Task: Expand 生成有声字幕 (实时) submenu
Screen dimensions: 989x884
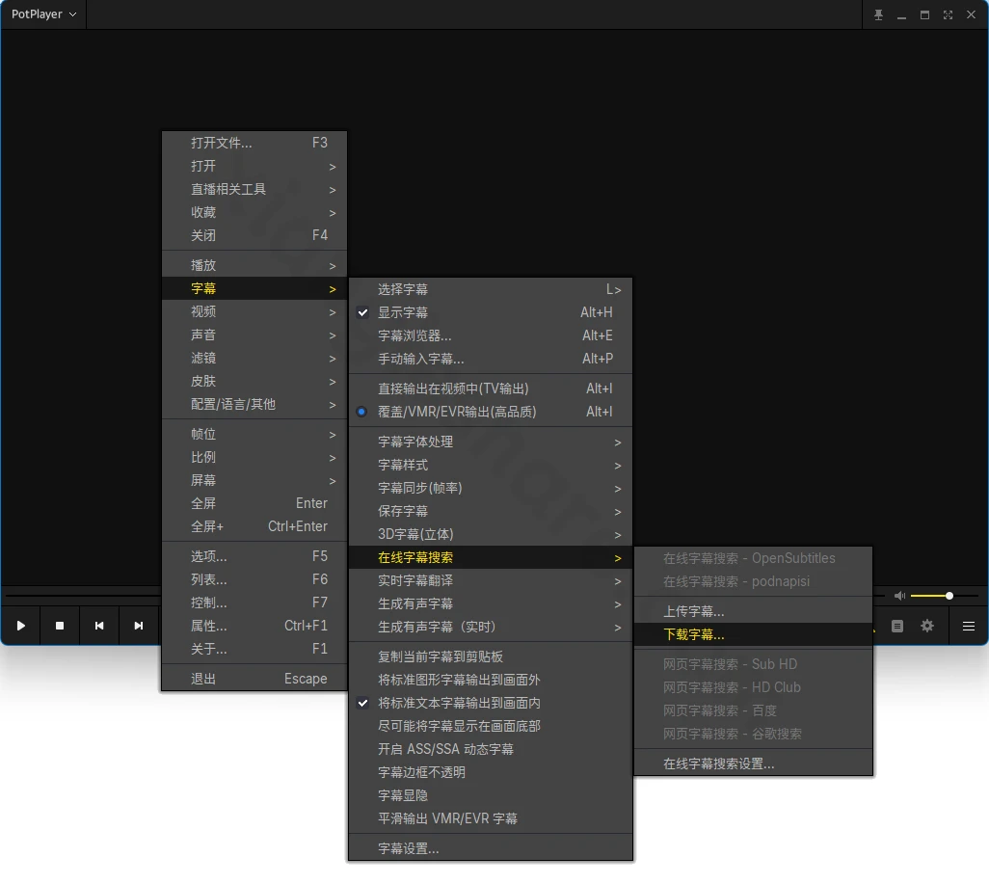Action: [490, 628]
